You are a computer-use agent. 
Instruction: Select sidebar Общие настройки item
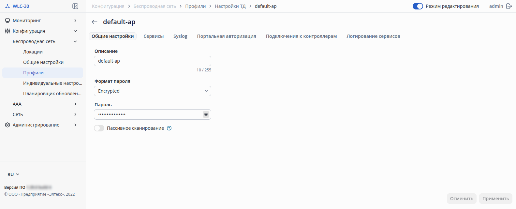43,62
